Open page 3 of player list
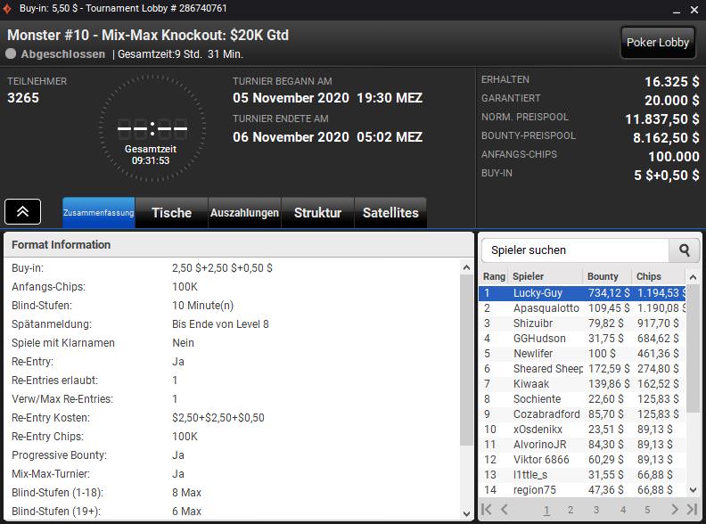Screen dimensions: 706x524 tap(596, 510)
